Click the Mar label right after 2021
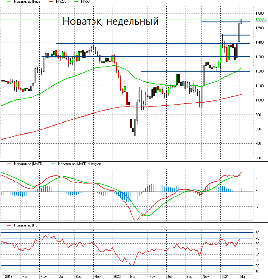The height and width of the screenshot is (279, 268). tap(243, 277)
